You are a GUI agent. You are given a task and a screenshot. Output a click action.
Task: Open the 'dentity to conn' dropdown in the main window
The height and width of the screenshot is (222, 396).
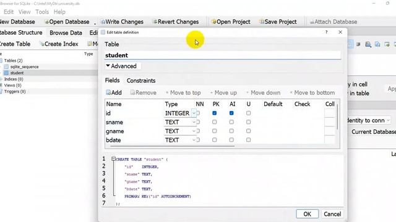click(369, 120)
